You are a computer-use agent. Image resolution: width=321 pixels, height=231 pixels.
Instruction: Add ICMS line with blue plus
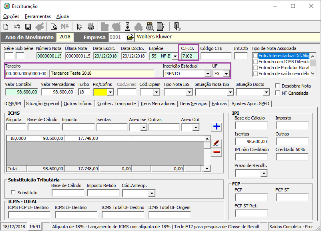pyautogui.click(x=217, y=126)
